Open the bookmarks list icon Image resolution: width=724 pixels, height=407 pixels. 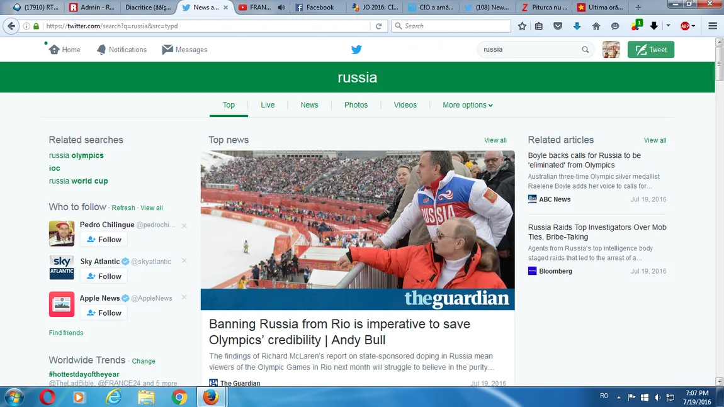pyautogui.click(x=539, y=26)
